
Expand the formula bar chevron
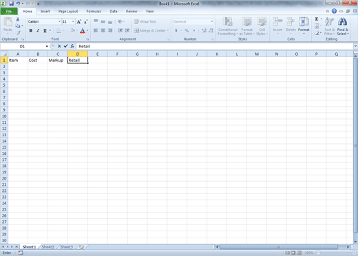(355, 46)
